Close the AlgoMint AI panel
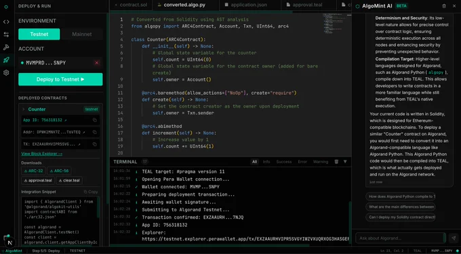Image resolution: width=461 pixels, height=254 pixels. pos(454,6)
